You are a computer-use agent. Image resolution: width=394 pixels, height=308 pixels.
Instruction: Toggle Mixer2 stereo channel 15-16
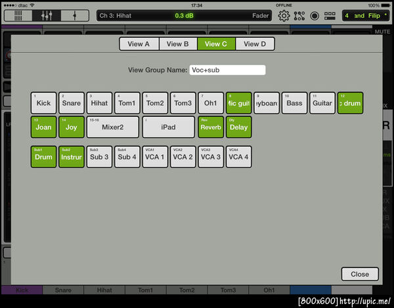click(x=113, y=127)
